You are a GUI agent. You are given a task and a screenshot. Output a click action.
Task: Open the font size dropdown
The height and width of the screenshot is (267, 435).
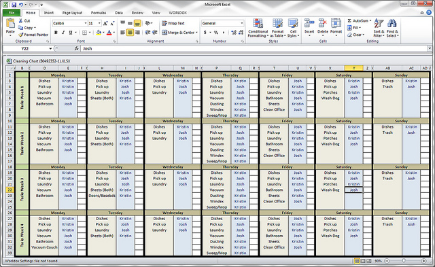tap(99, 23)
